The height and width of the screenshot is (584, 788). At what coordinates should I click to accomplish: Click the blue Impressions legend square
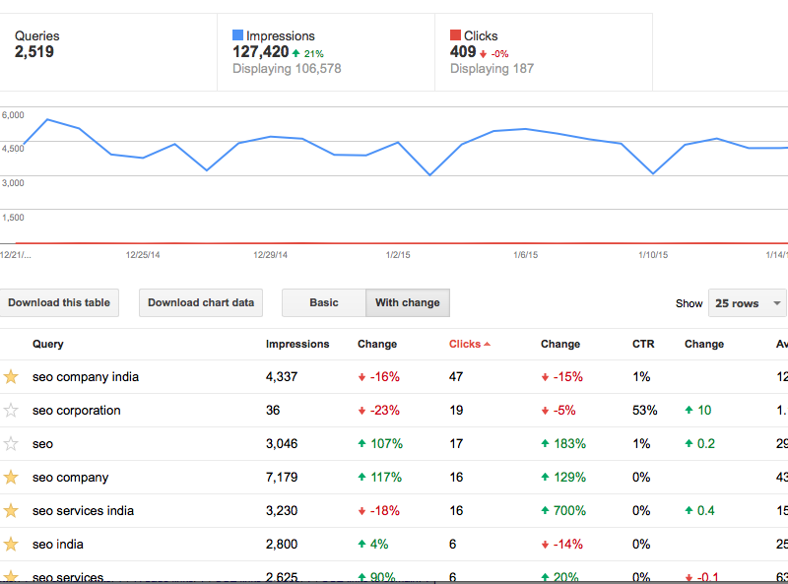[238, 36]
